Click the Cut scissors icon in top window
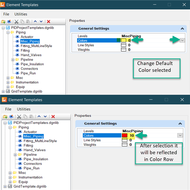Image resolution: width=190 pixels, height=190 pixels. point(16,22)
